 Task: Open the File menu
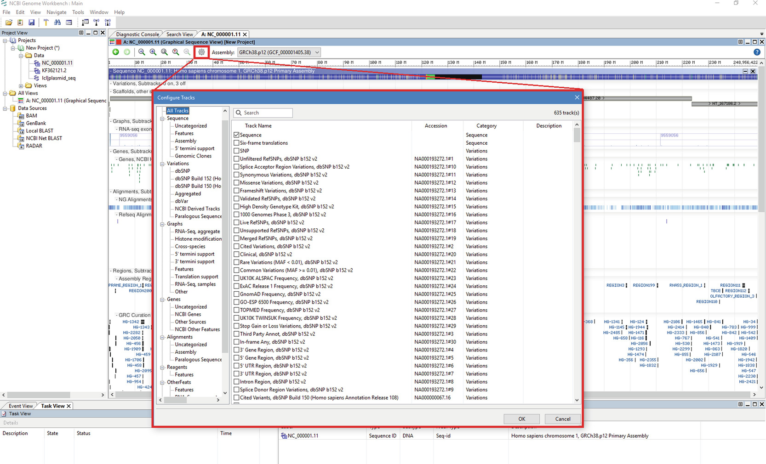pos(6,12)
